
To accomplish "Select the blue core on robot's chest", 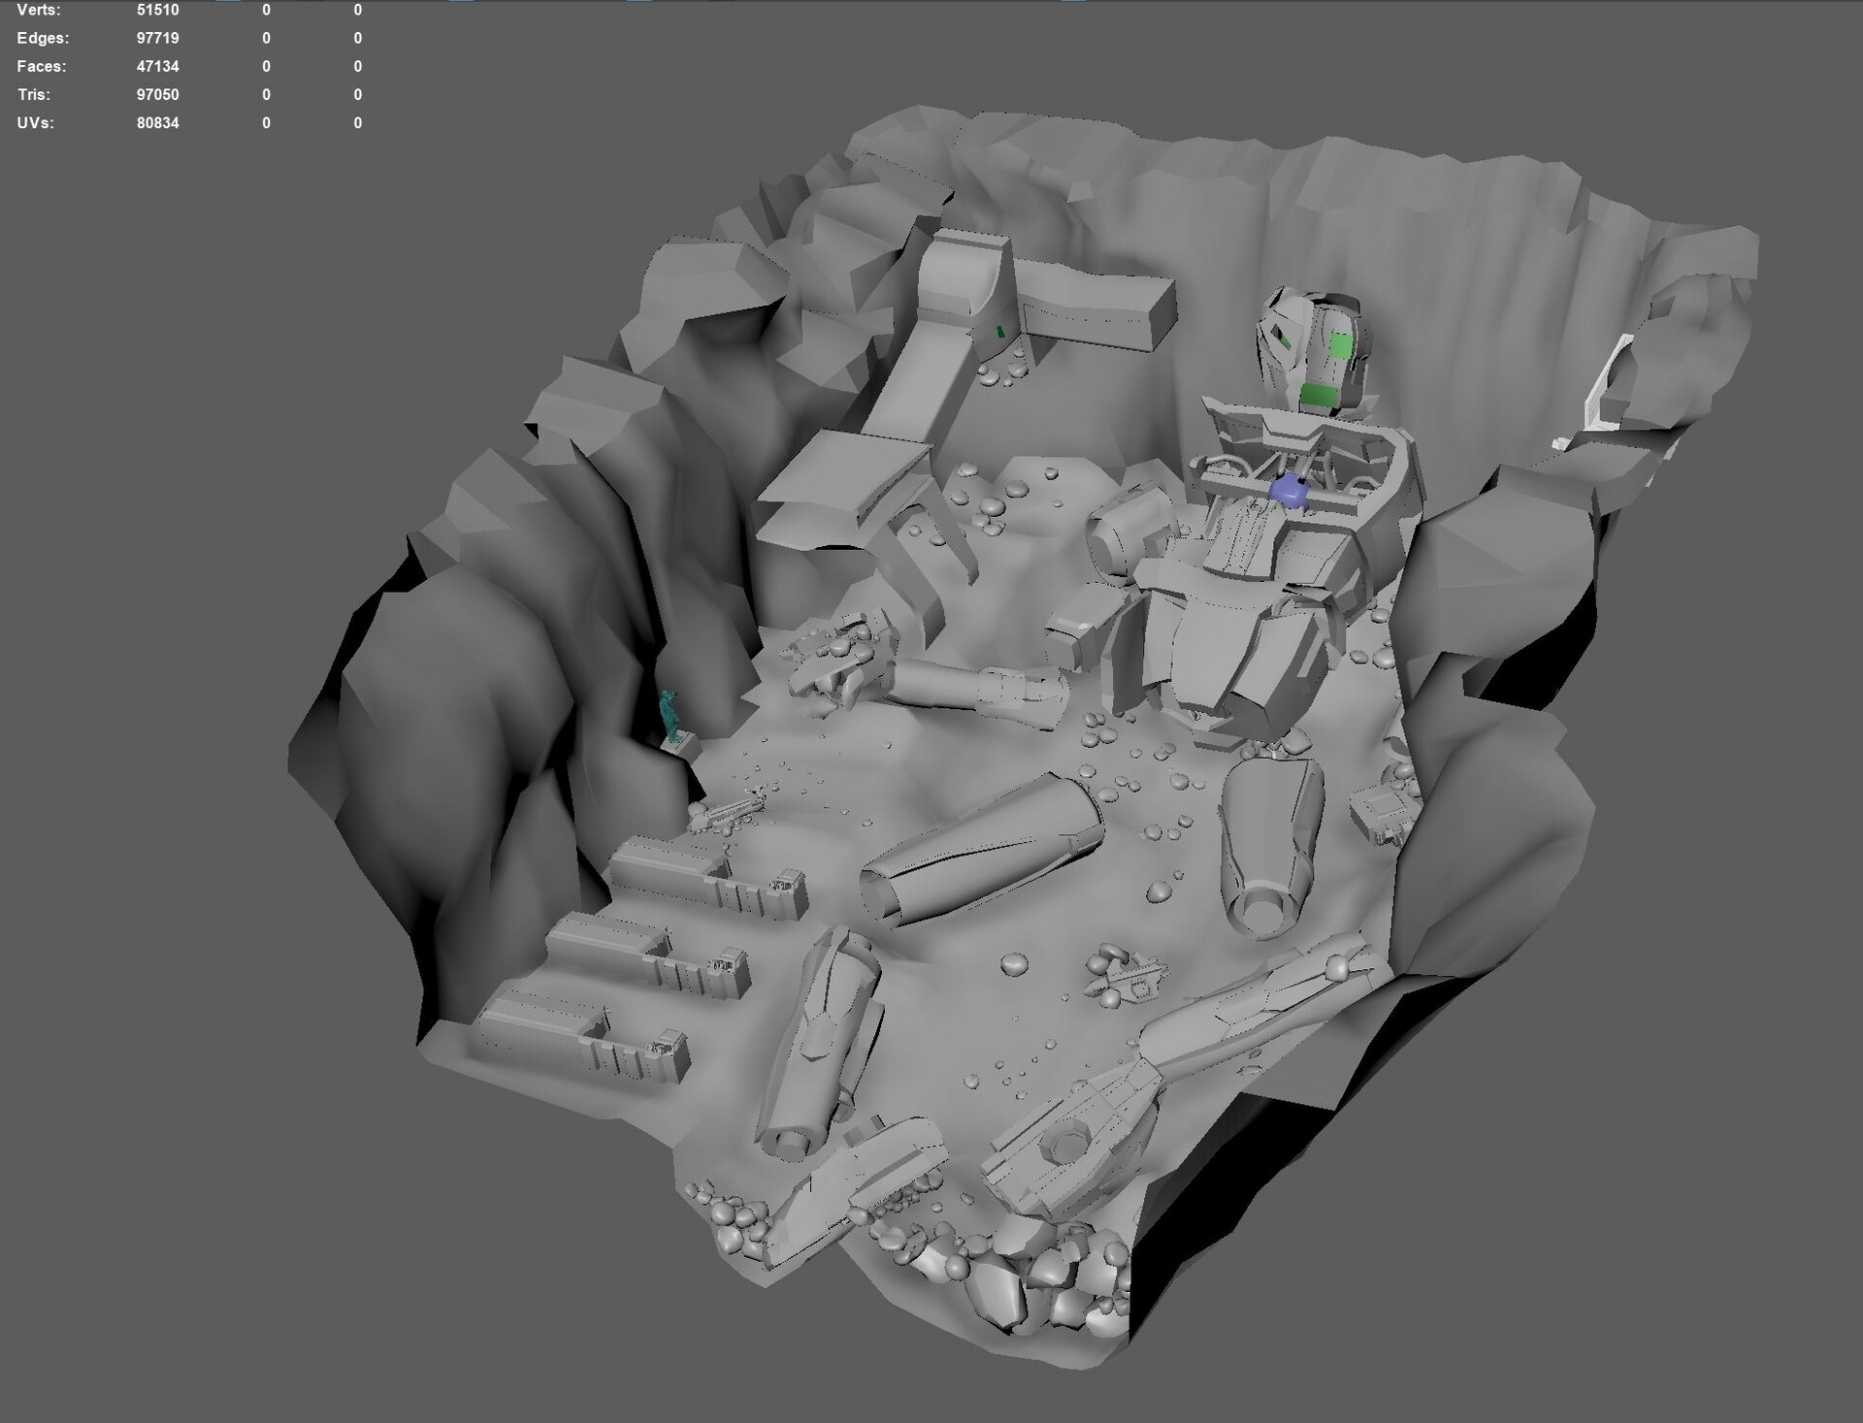I will [1290, 491].
